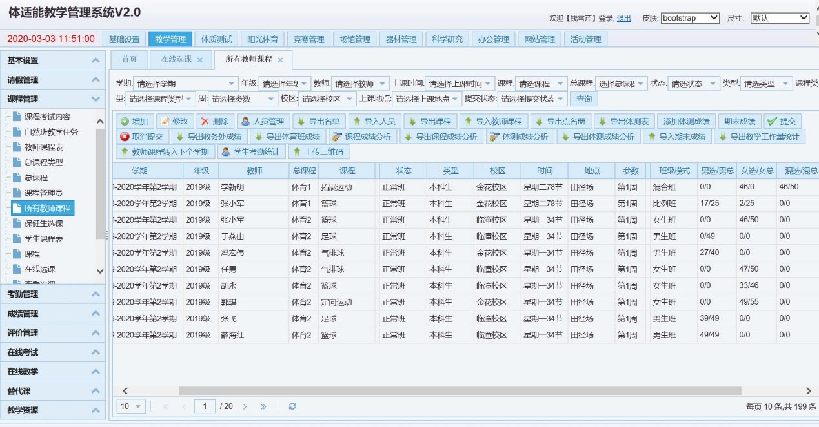Click the red X 删除 icon
The width and height of the screenshot is (819, 427).
tap(205, 121)
